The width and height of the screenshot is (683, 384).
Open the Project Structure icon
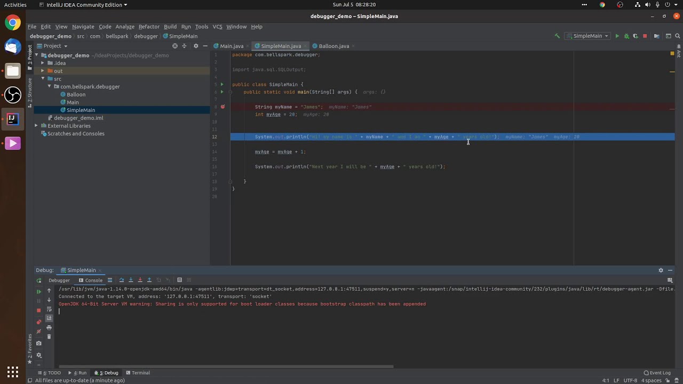click(656, 36)
